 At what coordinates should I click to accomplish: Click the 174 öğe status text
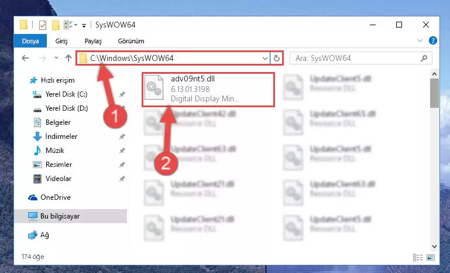(x=32, y=257)
